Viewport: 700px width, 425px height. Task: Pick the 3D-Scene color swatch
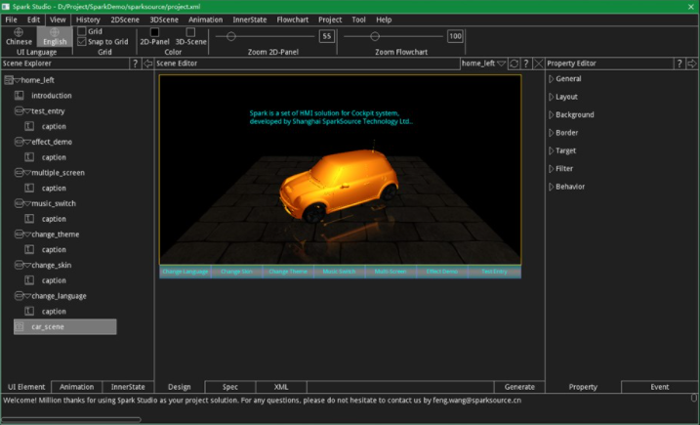point(190,32)
